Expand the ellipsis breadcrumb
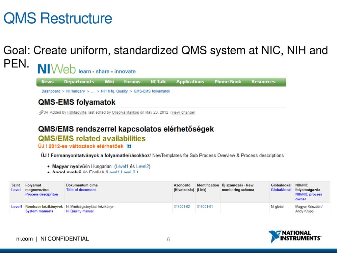337x253 pixels. tap(92, 91)
